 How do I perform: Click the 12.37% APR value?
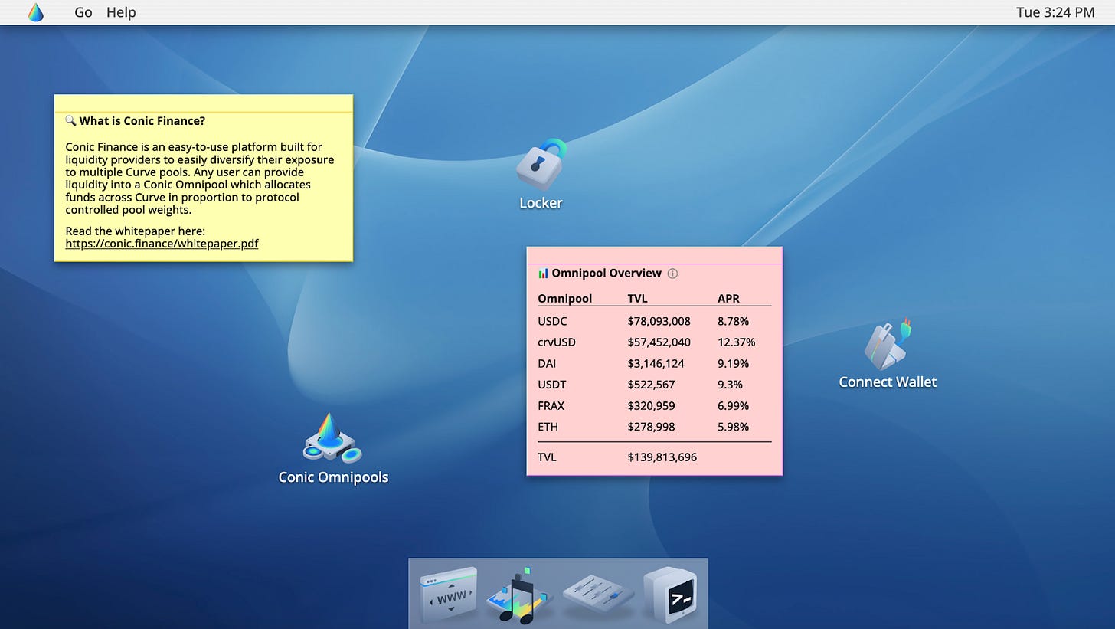(737, 342)
